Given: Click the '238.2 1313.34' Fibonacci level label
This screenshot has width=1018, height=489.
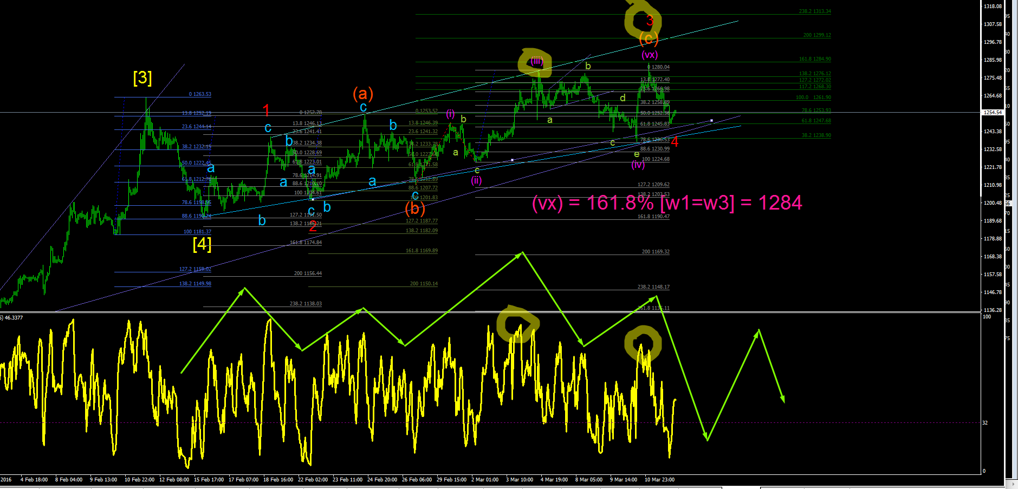Looking at the screenshot, I should coord(815,11).
